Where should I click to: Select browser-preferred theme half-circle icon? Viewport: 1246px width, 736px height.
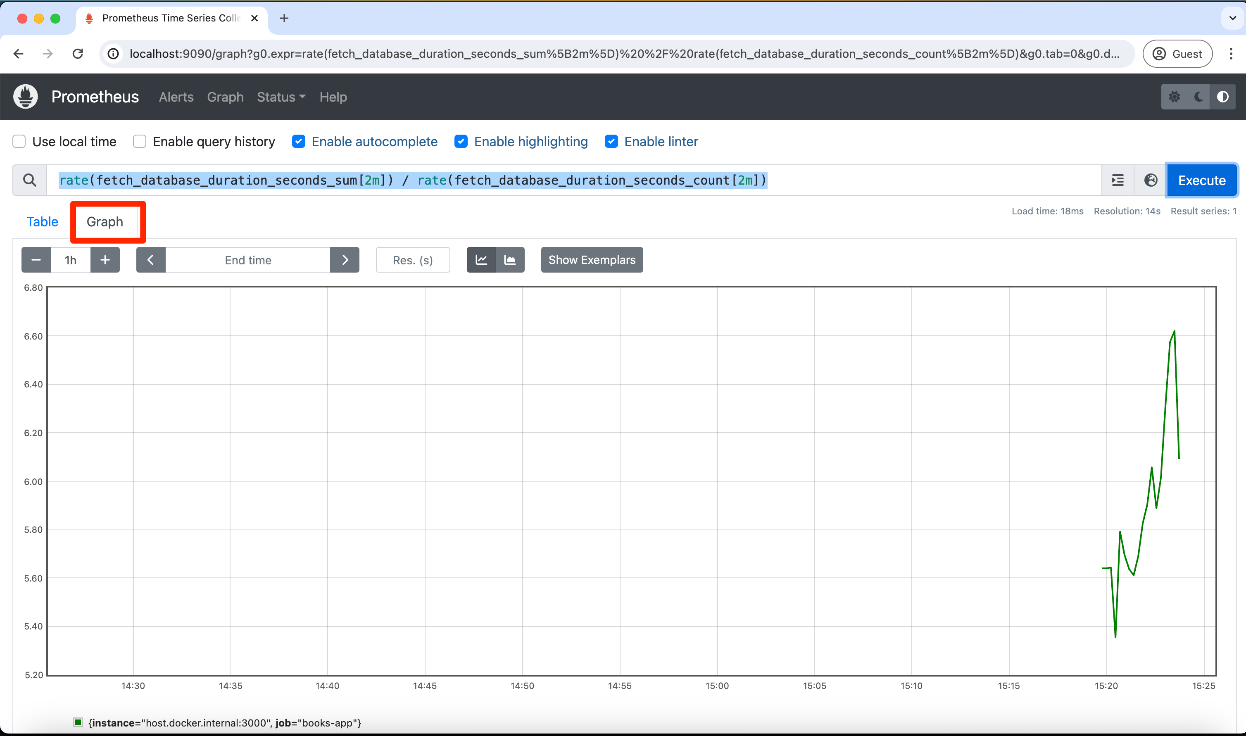pyautogui.click(x=1223, y=97)
